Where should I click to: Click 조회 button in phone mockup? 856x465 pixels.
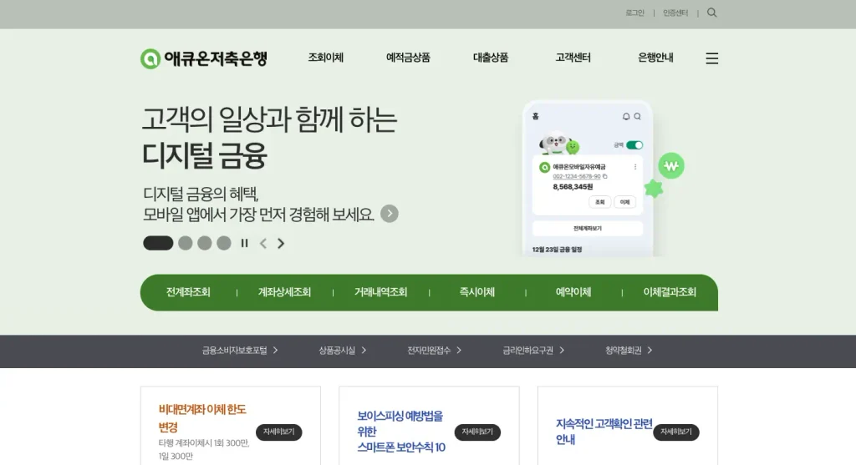(x=600, y=202)
